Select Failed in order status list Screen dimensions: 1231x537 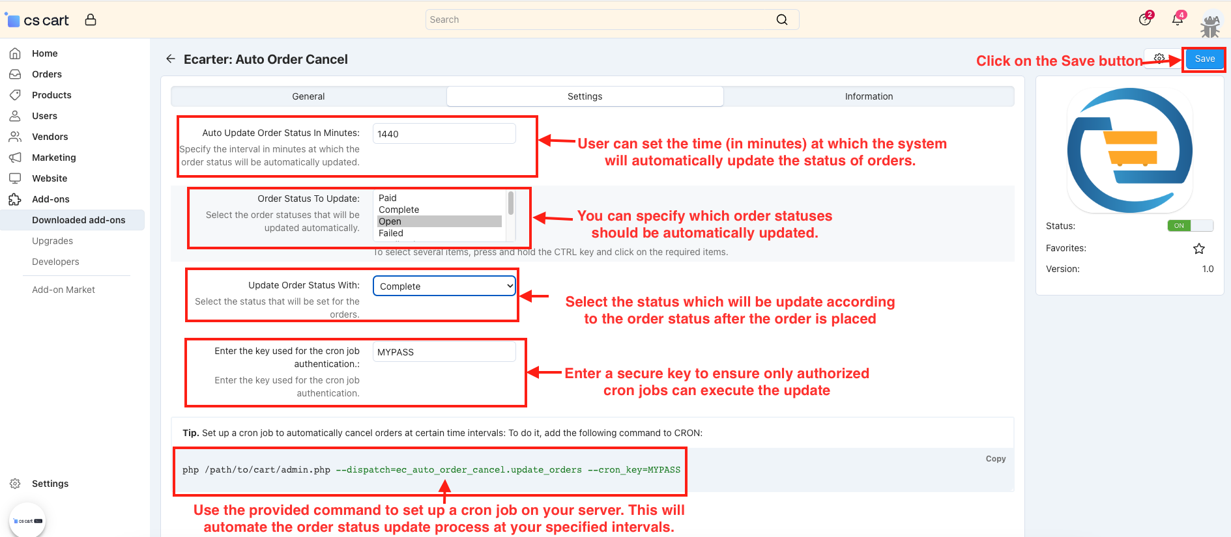(440, 233)
